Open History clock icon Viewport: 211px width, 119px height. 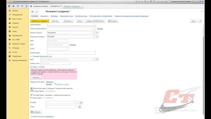(18, 6)
